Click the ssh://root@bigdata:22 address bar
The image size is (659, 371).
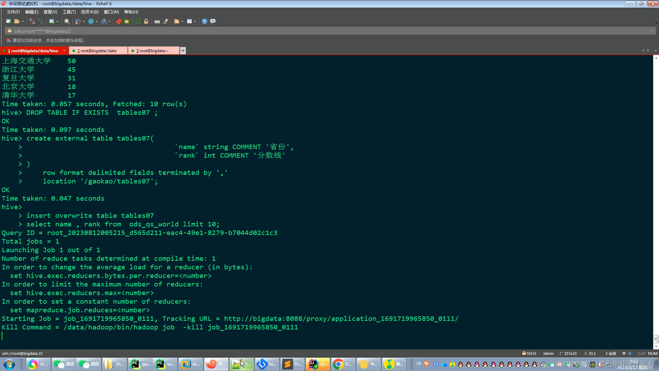(329, 31)
